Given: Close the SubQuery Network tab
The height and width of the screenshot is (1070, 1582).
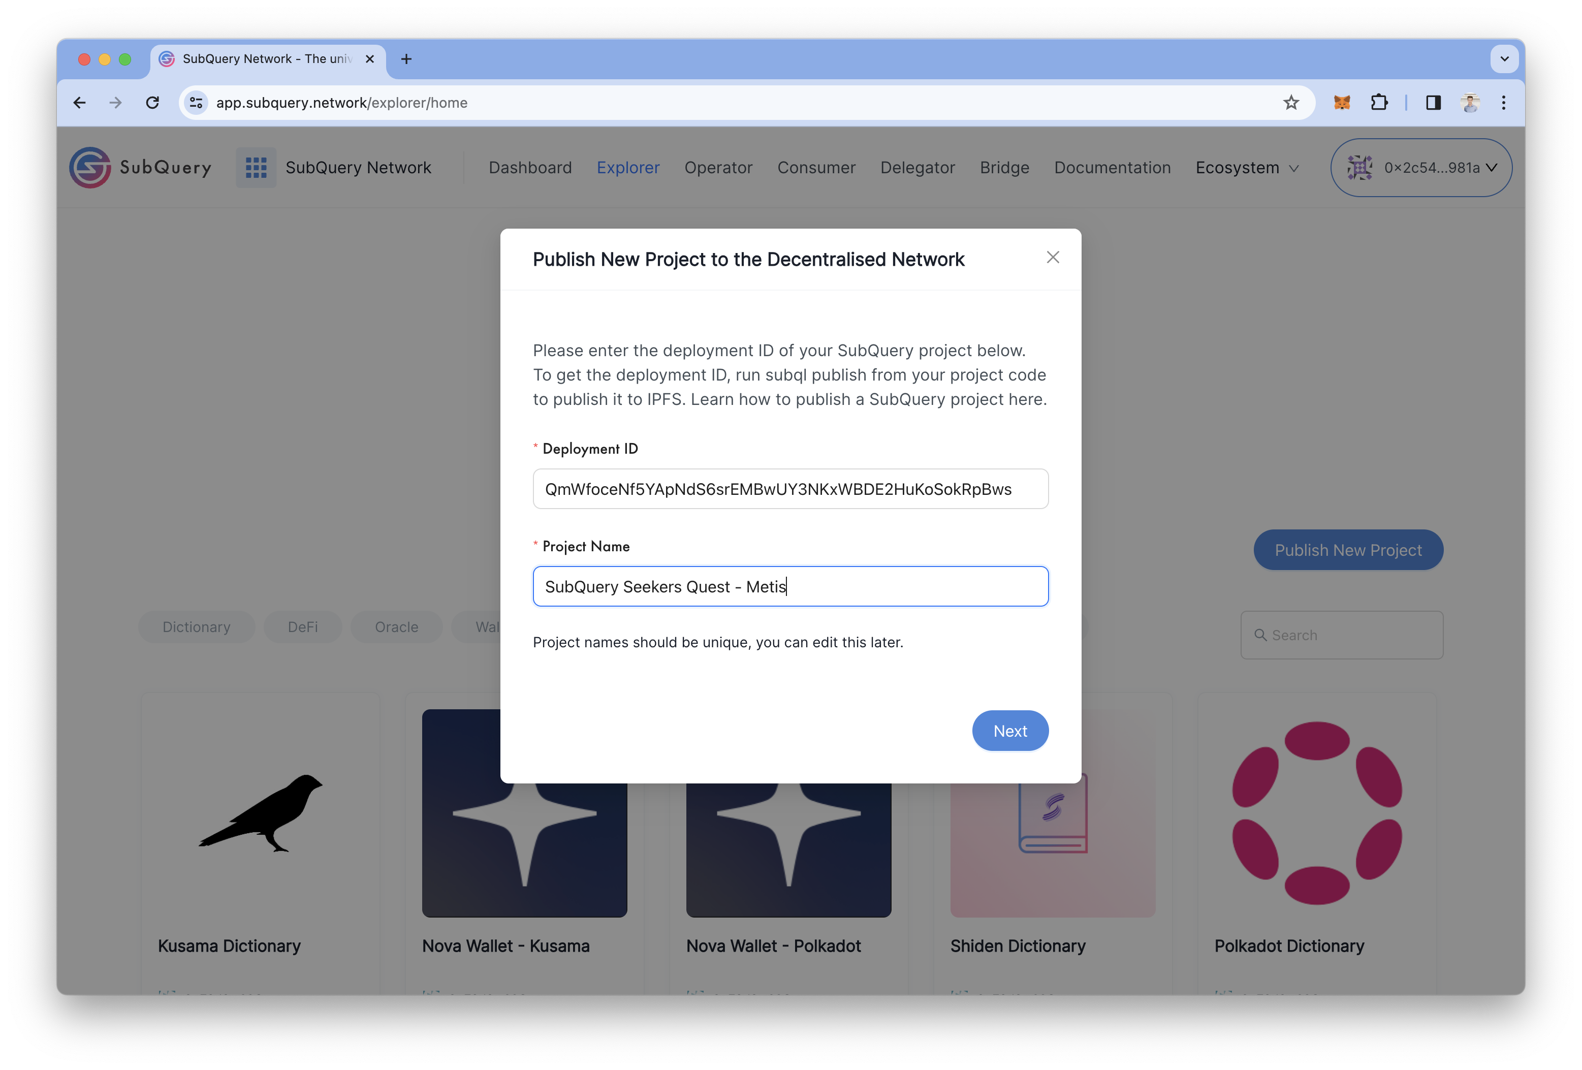Looking at the screenshot, I should click(370, 59).
